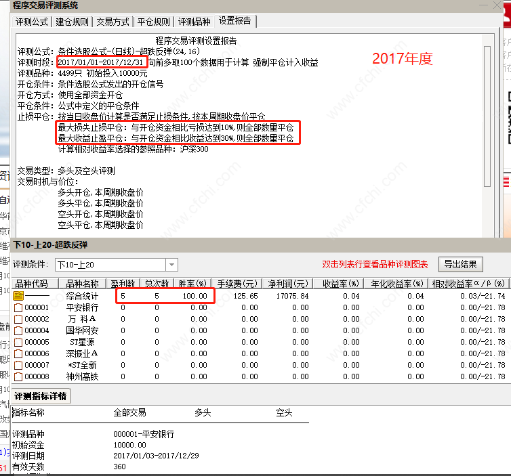Click the 有效天数 value 360
The image size is (511, 476).
click(119, 467)
